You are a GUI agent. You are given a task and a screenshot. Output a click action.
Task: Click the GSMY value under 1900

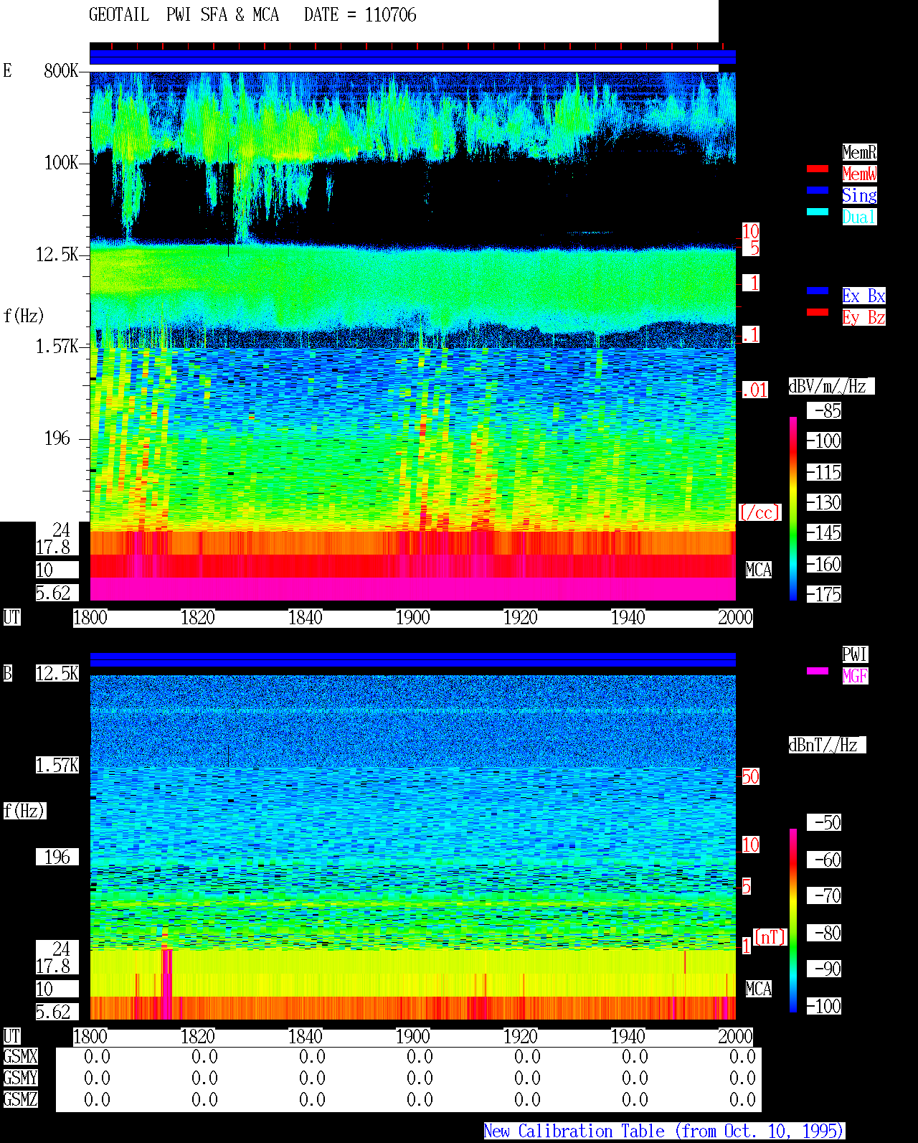(420, 1078)
